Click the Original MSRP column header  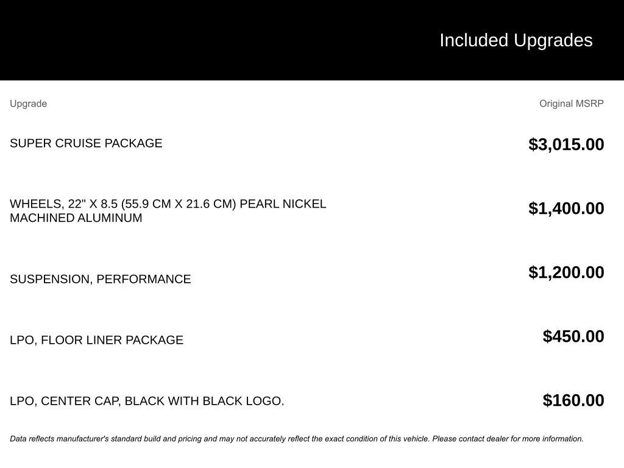571,104
